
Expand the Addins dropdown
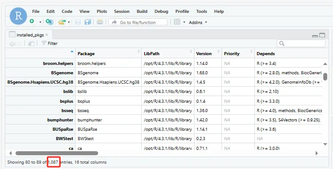click(198, 22)
